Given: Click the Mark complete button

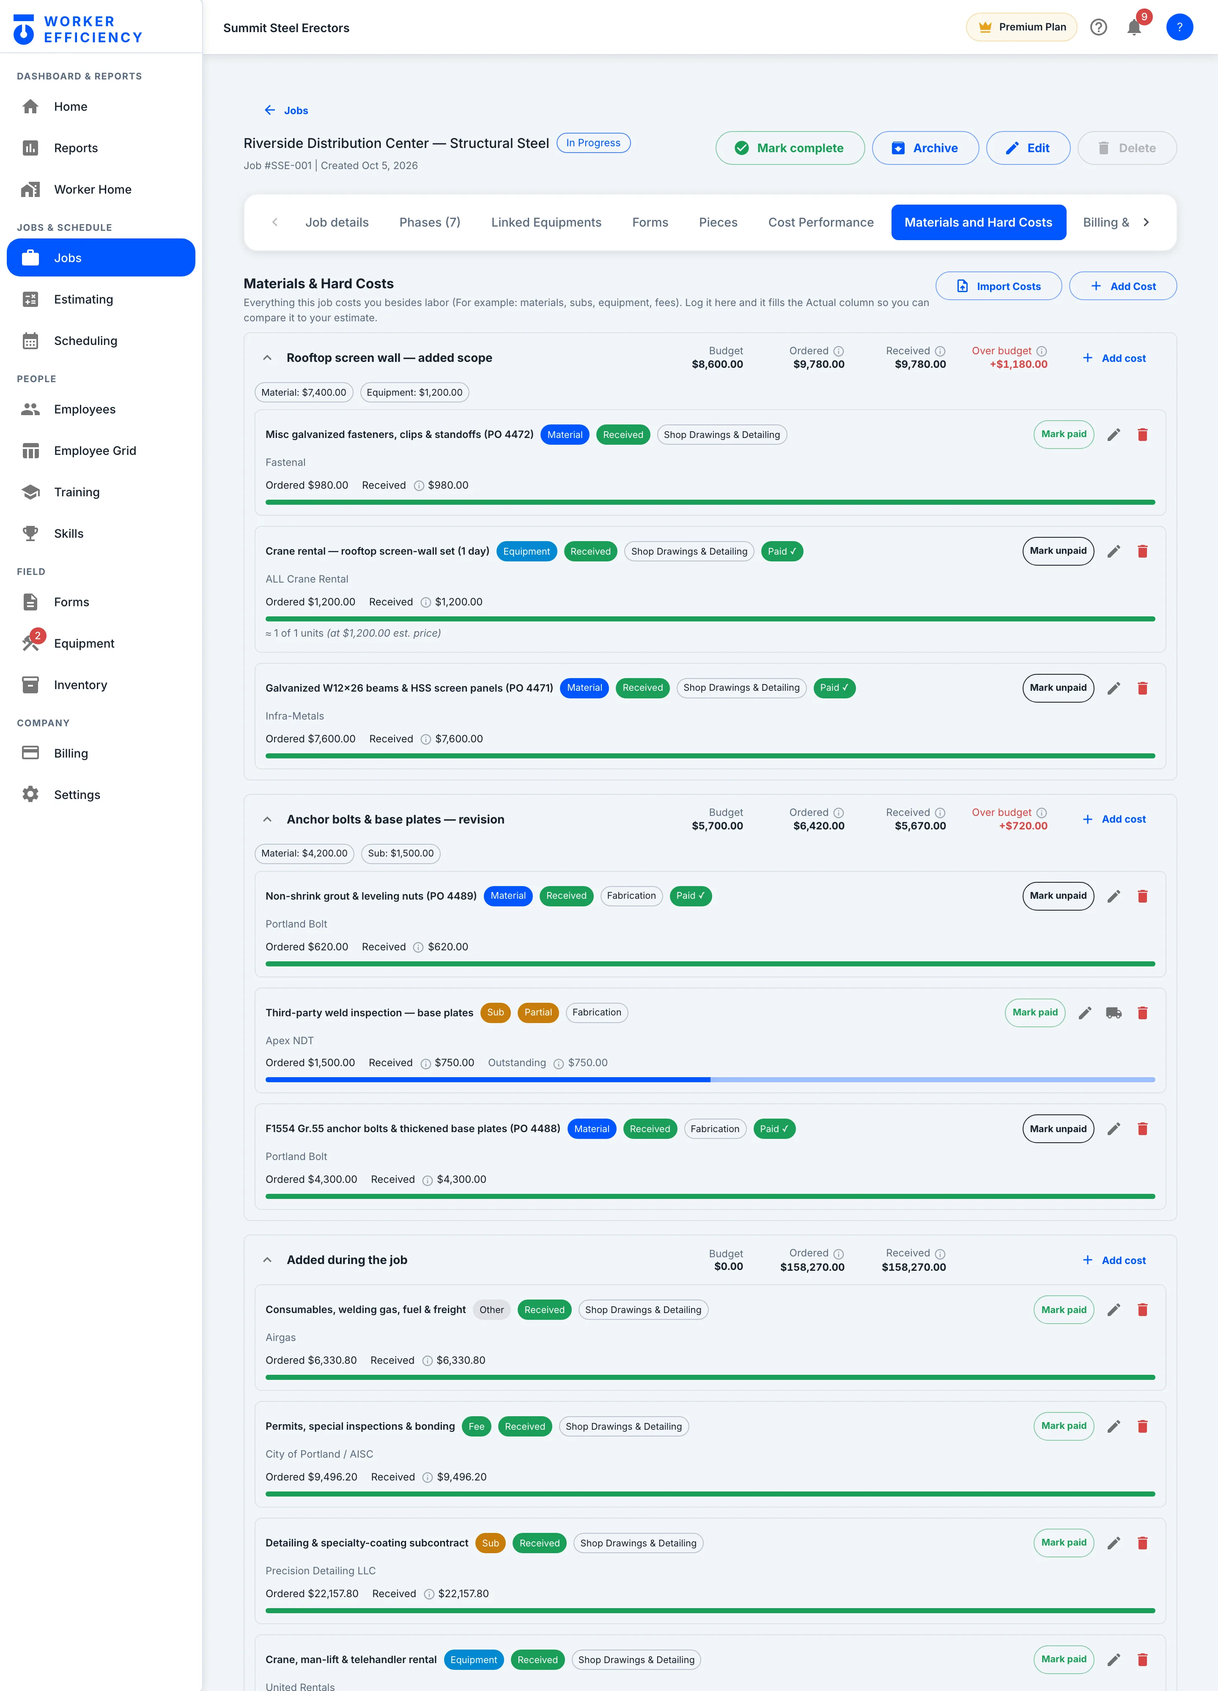Looking at the screenshot, I should [x=790, y=148].
